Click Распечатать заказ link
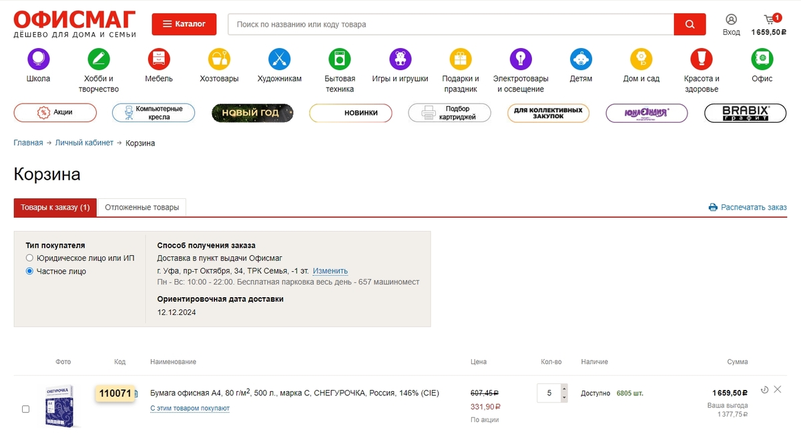The image size is (801, 442). tap(748, 208)
